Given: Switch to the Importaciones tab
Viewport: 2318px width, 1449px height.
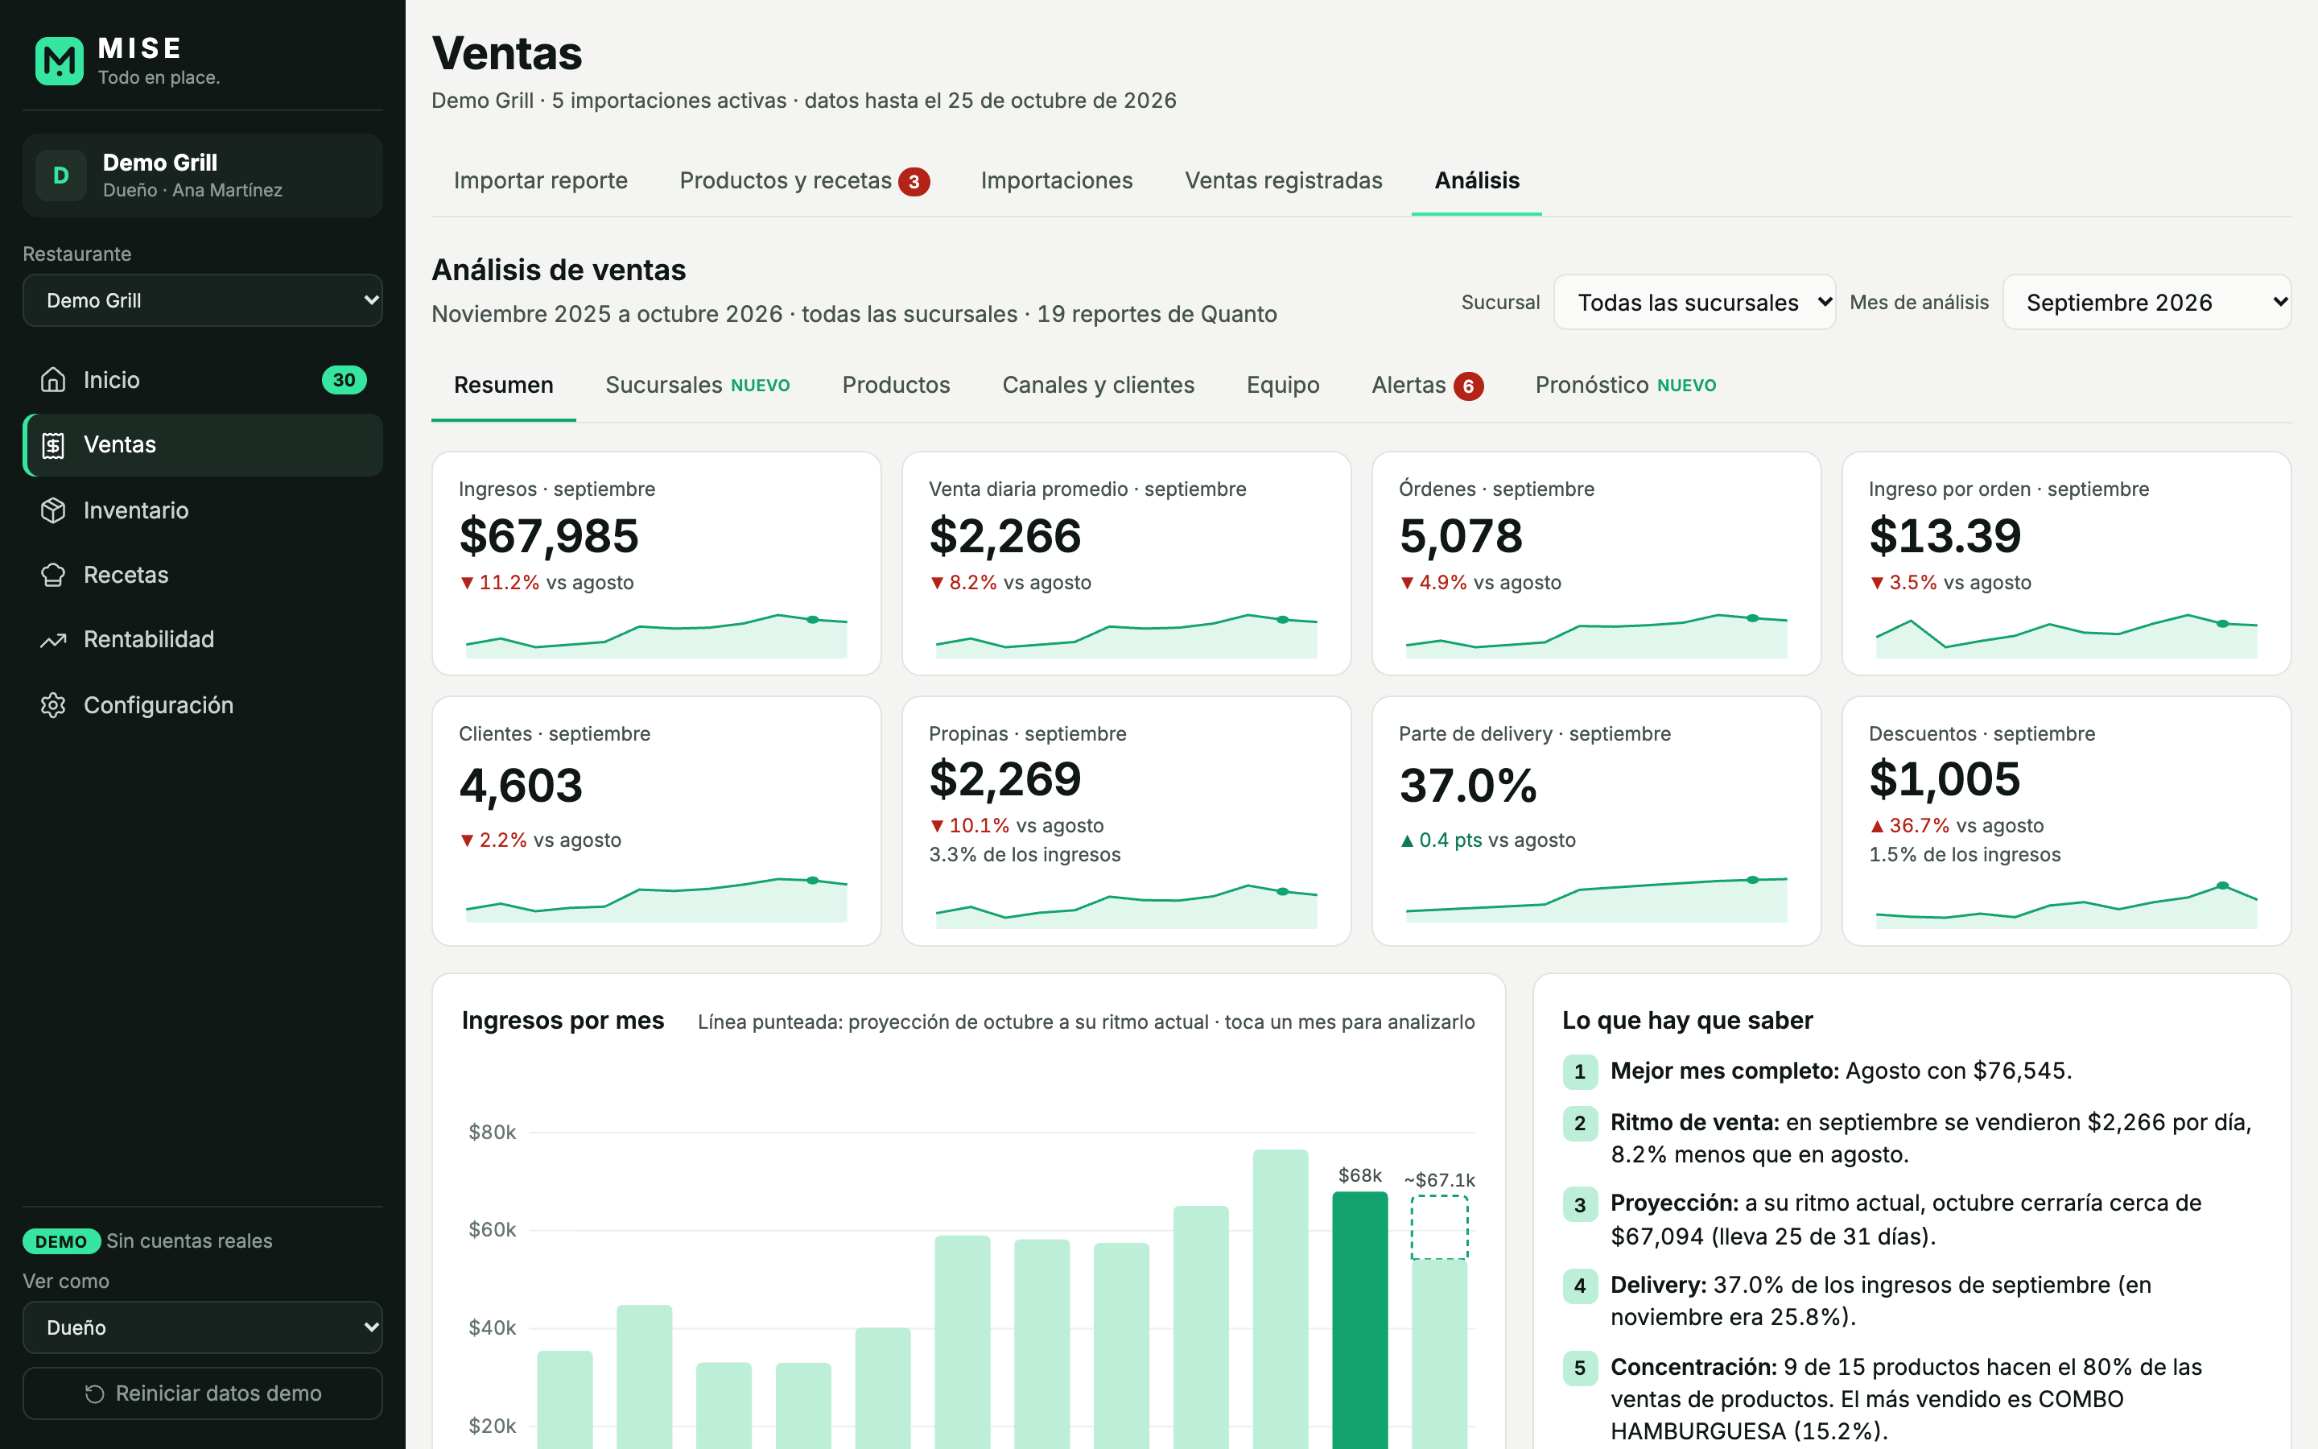Looking at the screenshot, I should (1057, 180).
